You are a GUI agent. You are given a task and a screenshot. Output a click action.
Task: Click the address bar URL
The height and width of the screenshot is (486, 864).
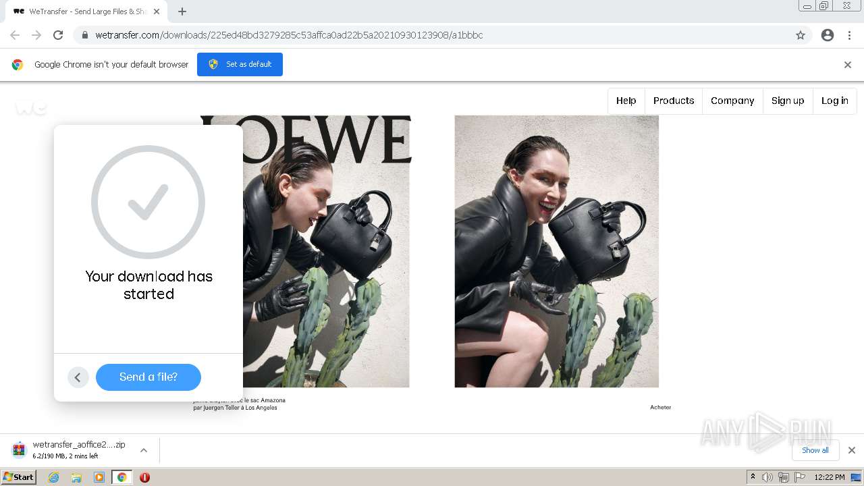pyautogui.click(x=289, y=35)
